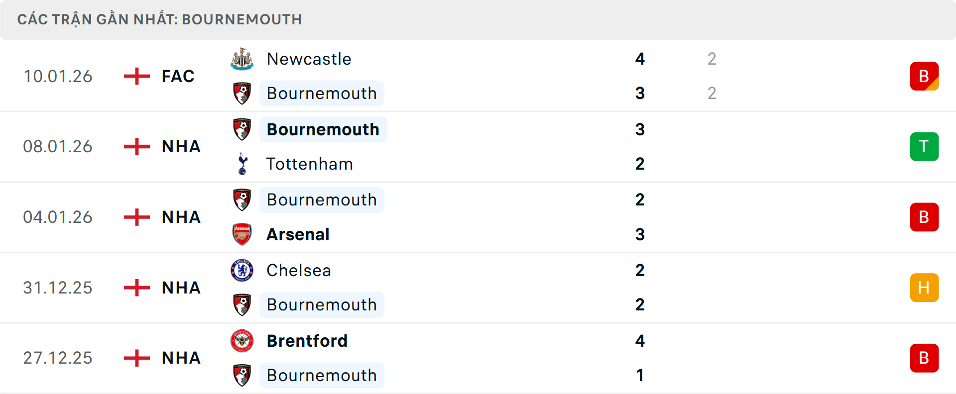Toggle the yellow B result badge for Newcastle match

pos(924,76)
